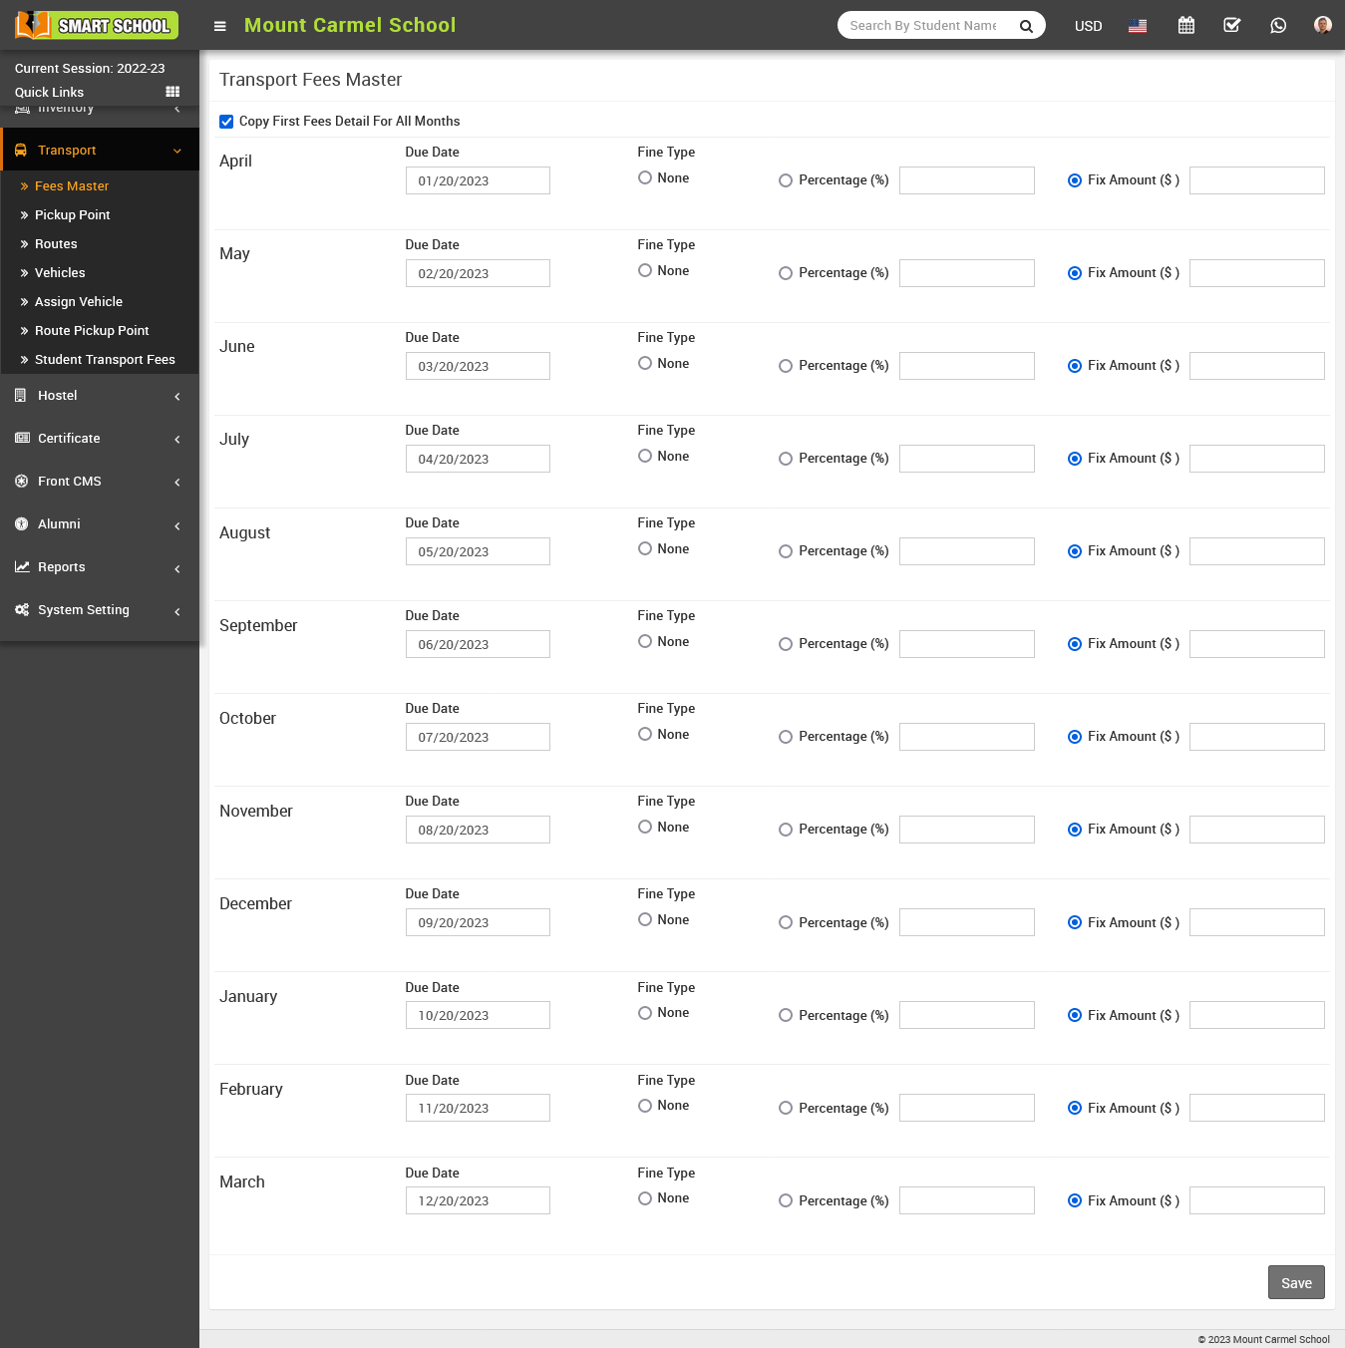Click the Save button
Screen dimensions: 1345x1348
[1295, 1283]
